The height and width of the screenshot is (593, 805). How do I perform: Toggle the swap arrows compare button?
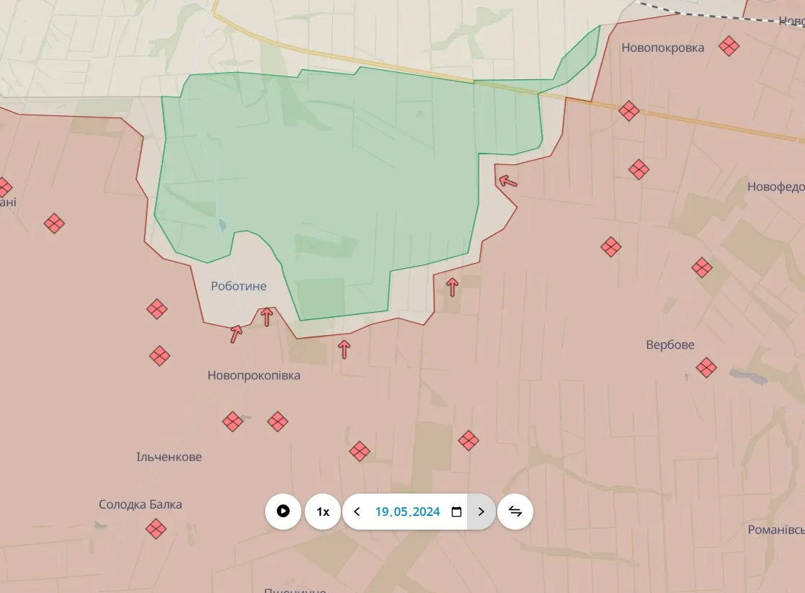515,512
